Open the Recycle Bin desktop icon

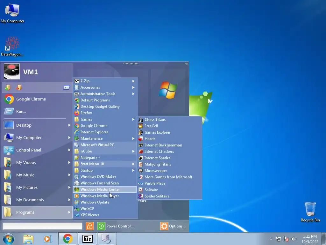[x=310, y=212]
